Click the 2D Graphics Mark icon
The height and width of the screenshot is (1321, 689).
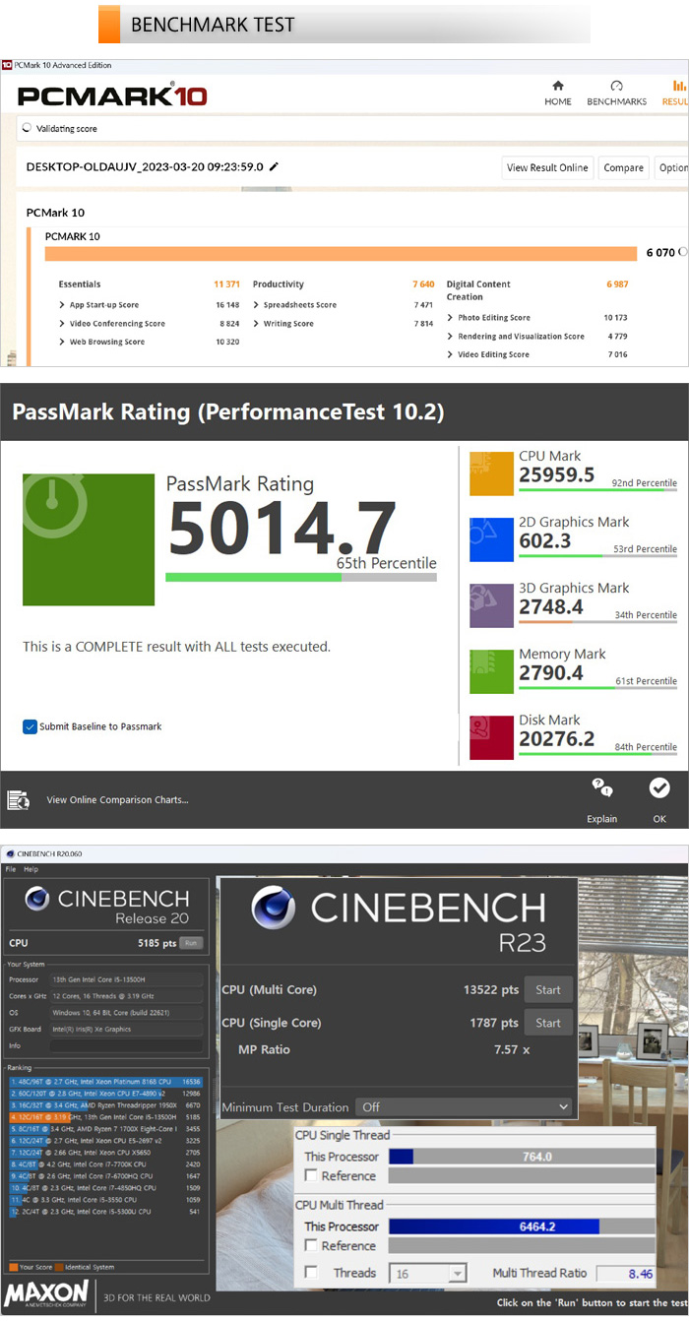tap(490, 539)
